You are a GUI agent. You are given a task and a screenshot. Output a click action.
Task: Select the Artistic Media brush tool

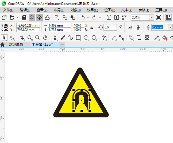click(63, 38)
